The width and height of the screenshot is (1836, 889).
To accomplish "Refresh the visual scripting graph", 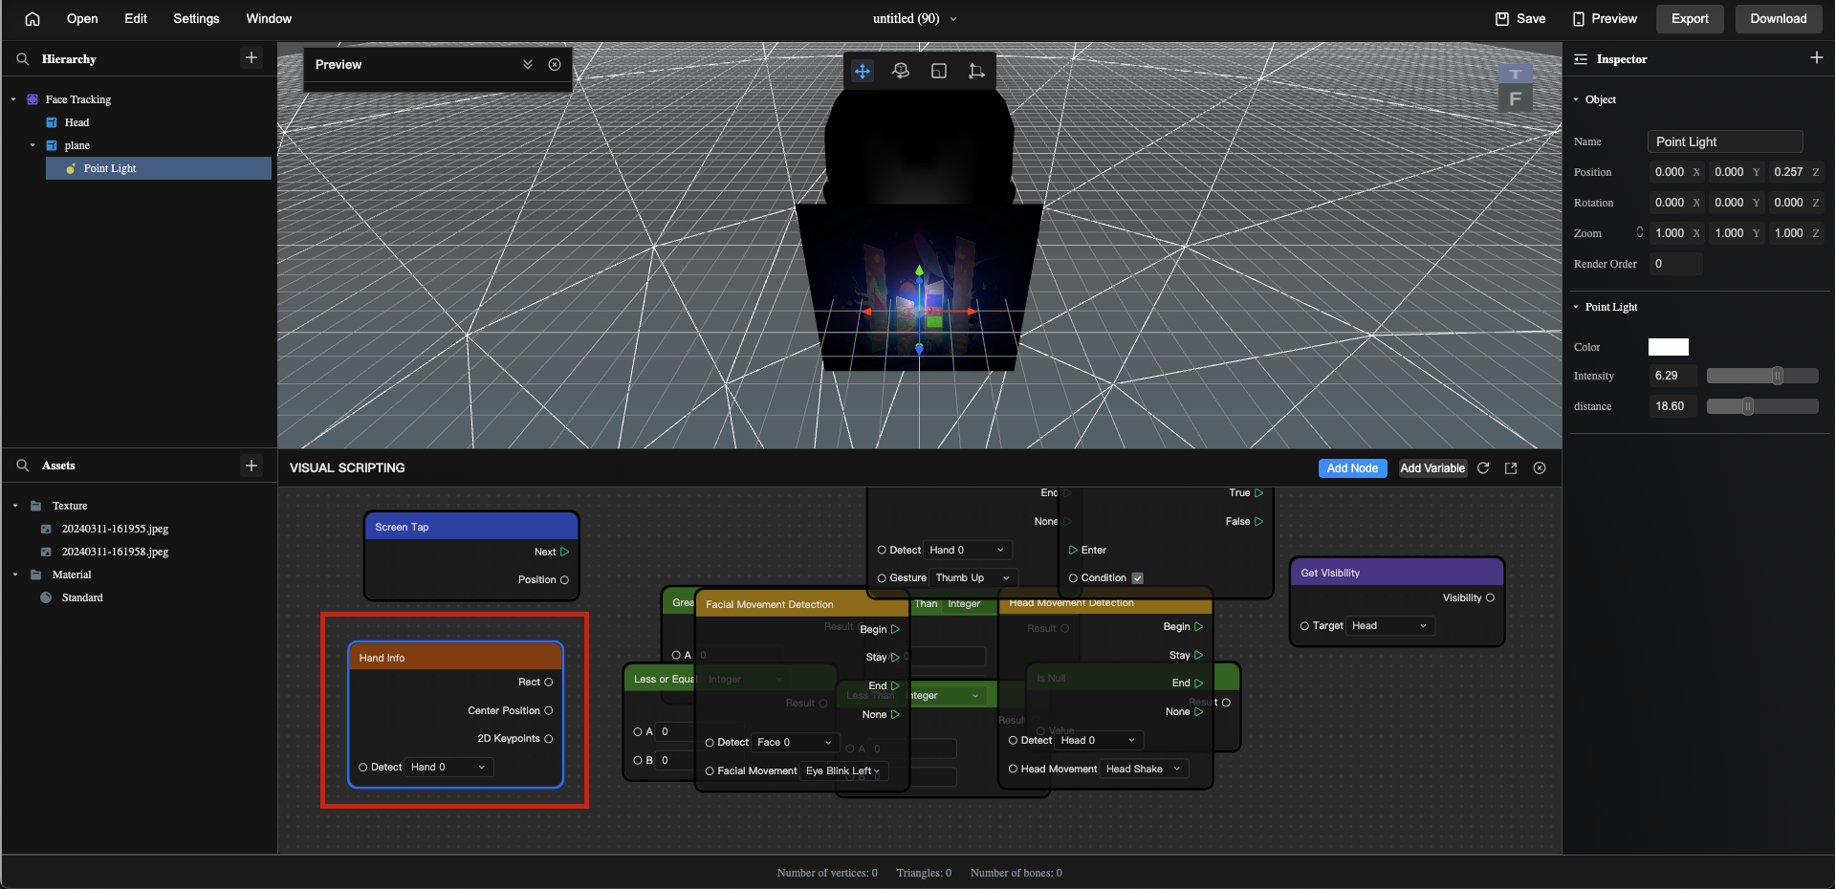I will coord(1483,467).
